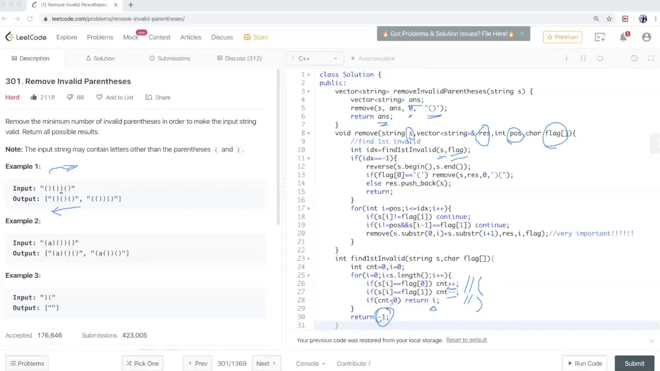The width and height of the screenshot is (660, 371).
Task: Reload the page
Action: click(x=30, y=19)
